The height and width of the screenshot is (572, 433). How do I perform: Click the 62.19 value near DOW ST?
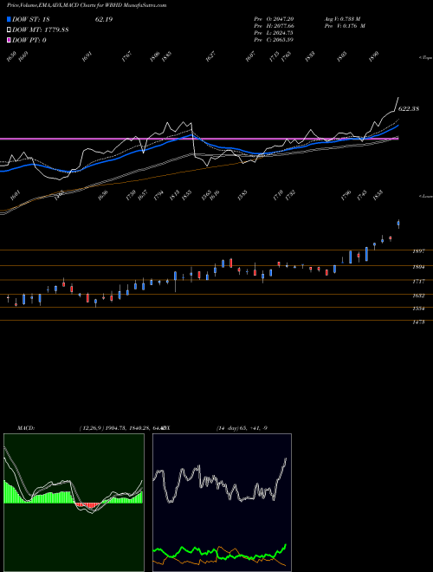104,19
